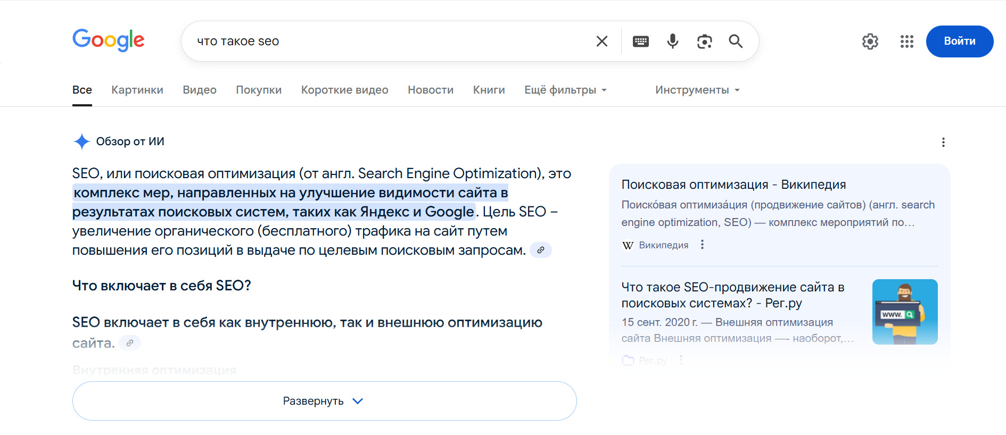
Task: Switch to the Новости tab
Action: coord(431,90)
